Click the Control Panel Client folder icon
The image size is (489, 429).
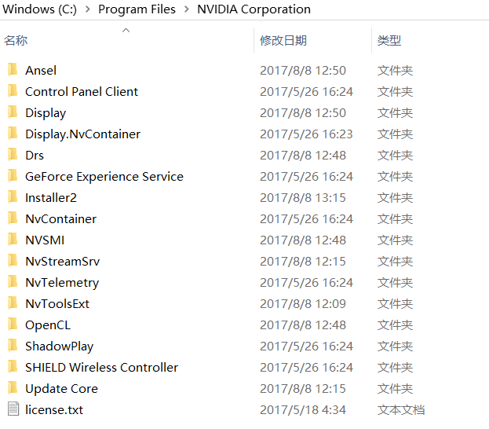pos(13,91)
